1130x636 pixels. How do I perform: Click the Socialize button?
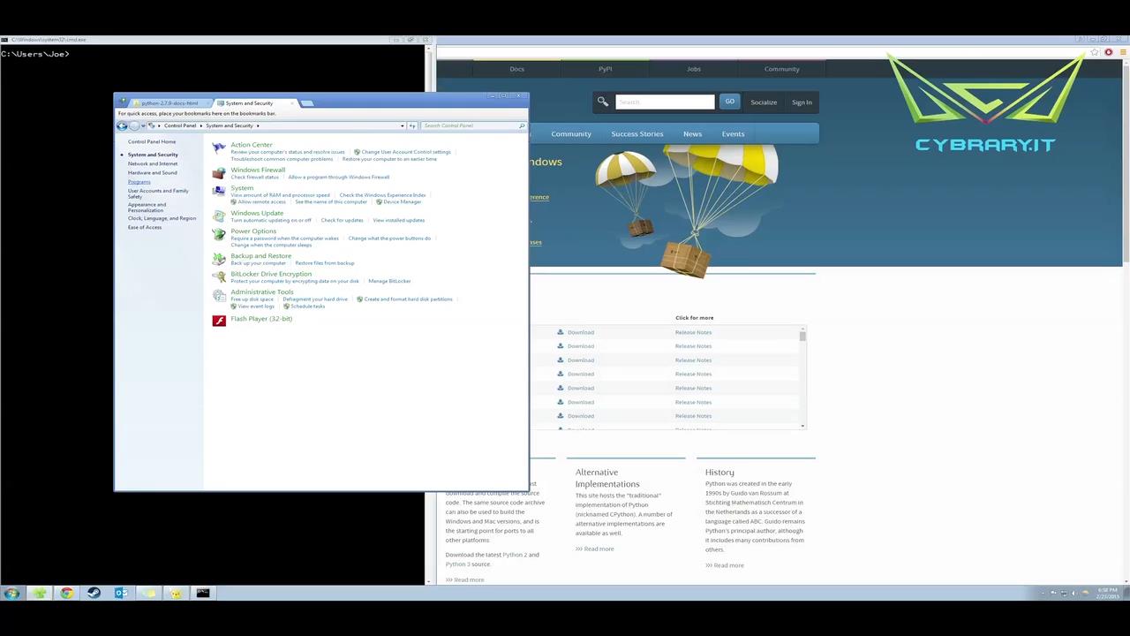pos(764,102)
